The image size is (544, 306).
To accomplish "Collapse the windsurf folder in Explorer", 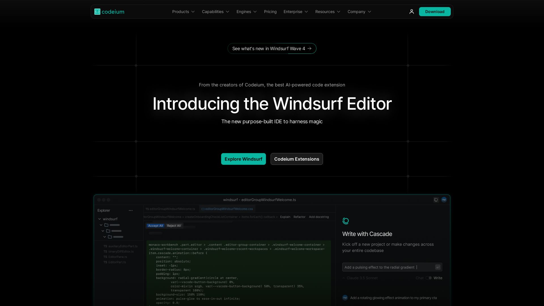I will point(100,219).
